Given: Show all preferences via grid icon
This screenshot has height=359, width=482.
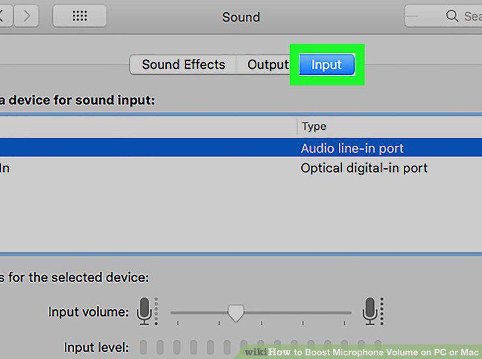Looking at the screenshot, I should click(x=79, y=15).
